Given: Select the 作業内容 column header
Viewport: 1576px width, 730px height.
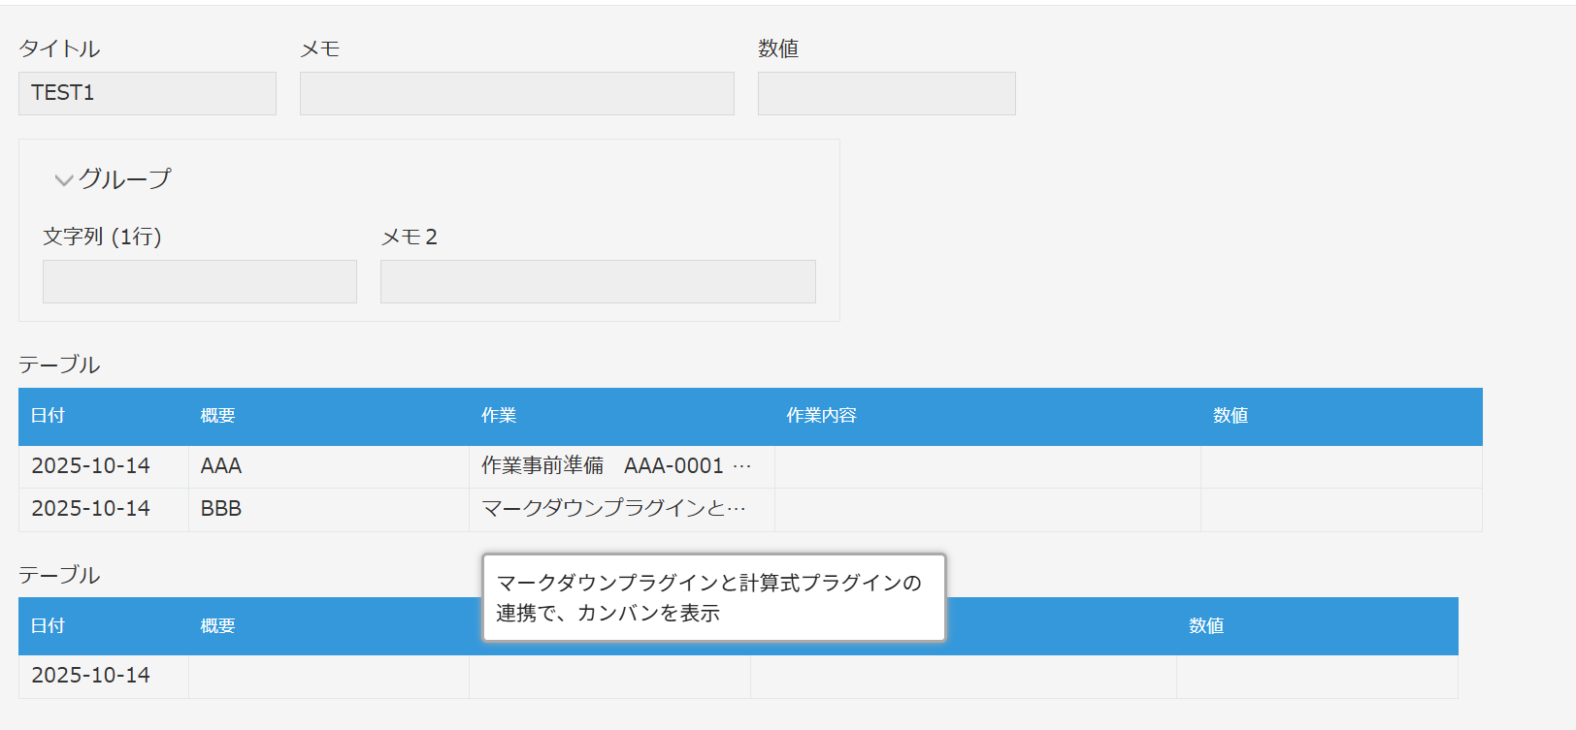Looking at the screenshot, I should [x=821, y=416].
